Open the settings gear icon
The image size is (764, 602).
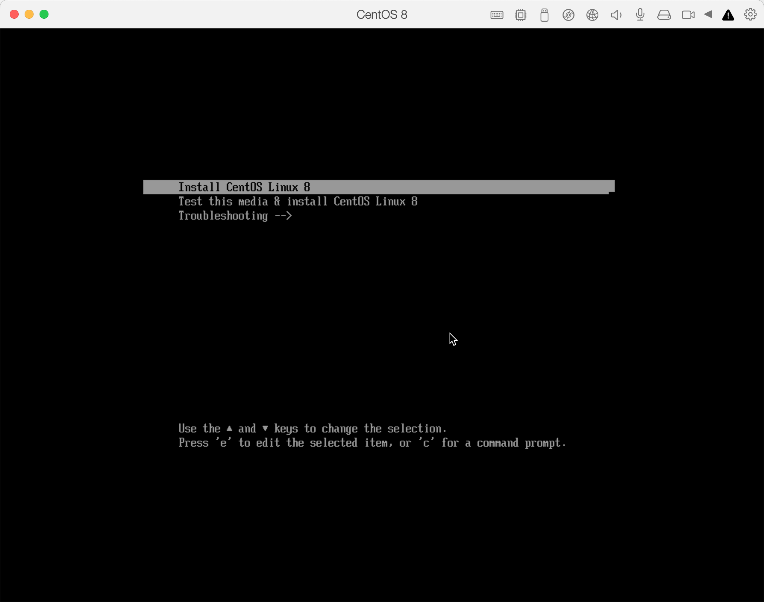750,15
